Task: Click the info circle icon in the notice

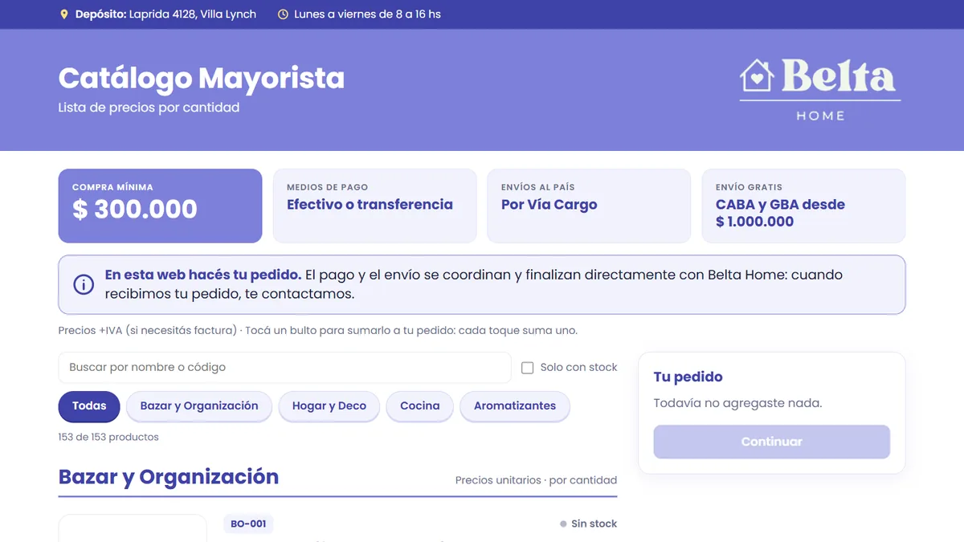Action: pyautogui.click(x=84, y=284)
